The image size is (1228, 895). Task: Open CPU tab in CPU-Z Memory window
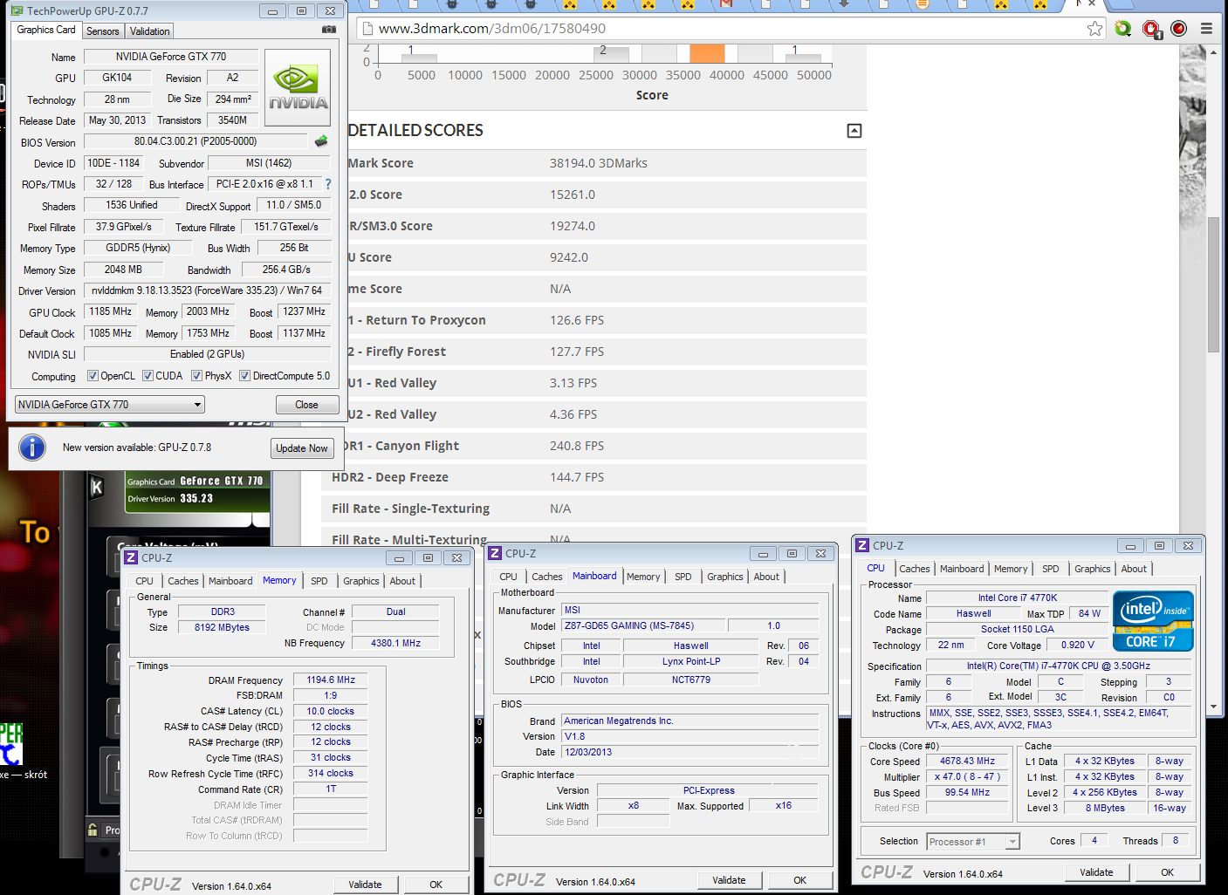coord(144,581)
